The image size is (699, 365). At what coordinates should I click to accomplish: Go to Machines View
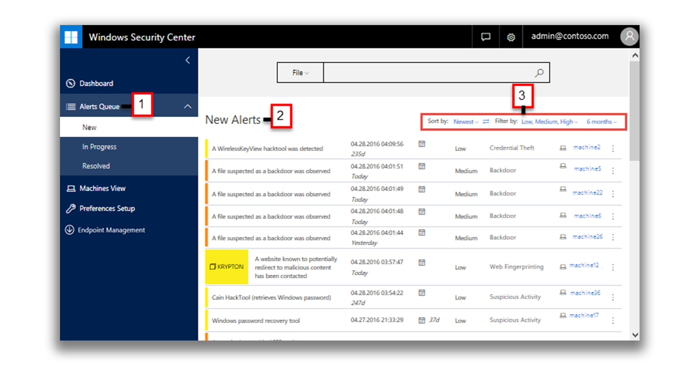(x=103, y=189)
